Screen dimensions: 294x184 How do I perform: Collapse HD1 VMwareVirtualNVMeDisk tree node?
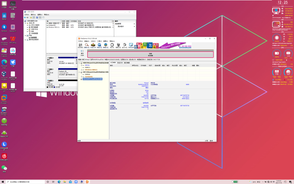79,72
